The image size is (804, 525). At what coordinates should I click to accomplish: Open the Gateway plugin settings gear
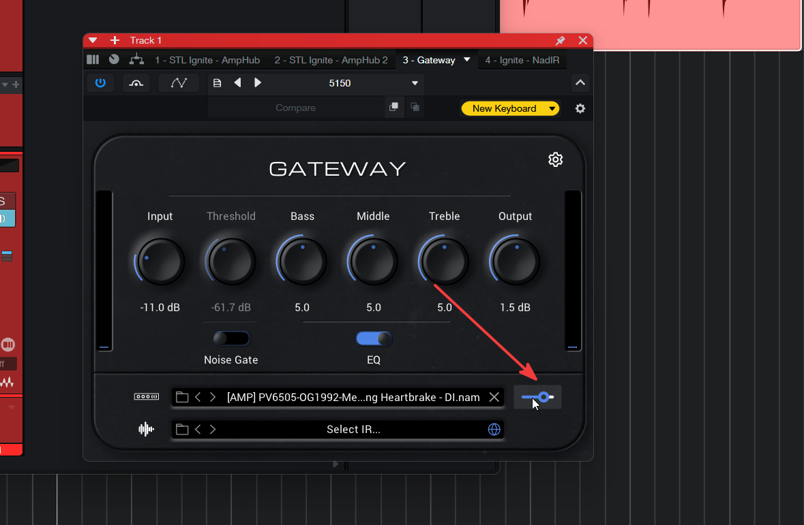point(555,159)
